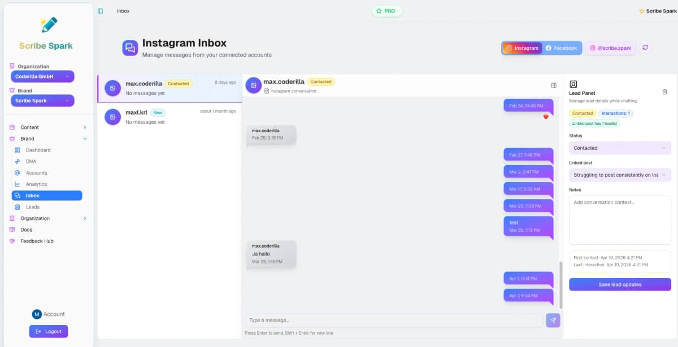This screenshot has width=678, height=347.
Task: Open the Linked post dropdown
Action: [620, 175]
